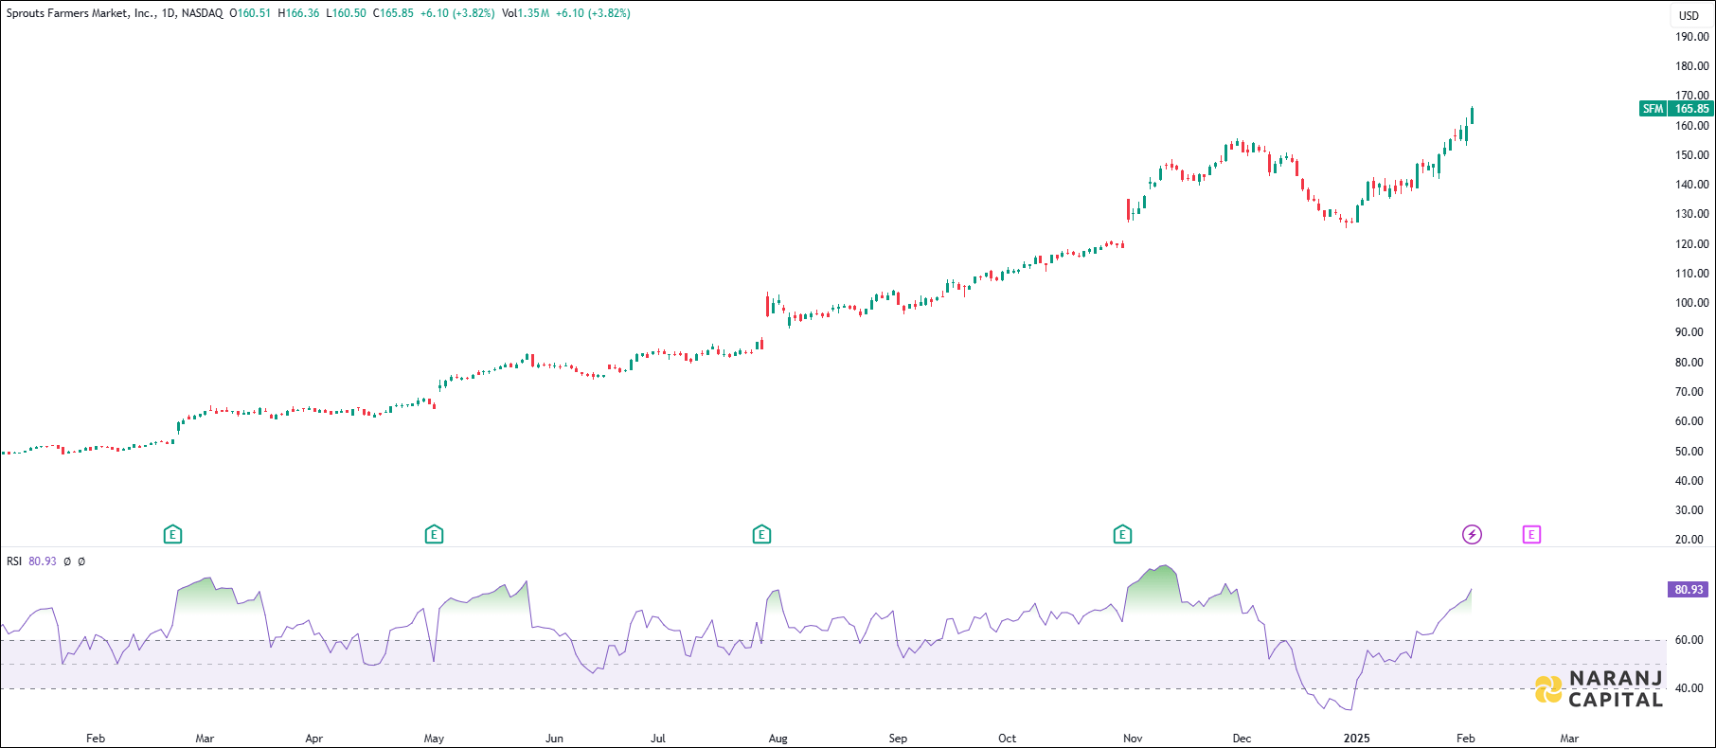This screenshot has width=1716, height=748.
Task: Click the 20.00 price axis label
Action: click(x=1689, y=540)
